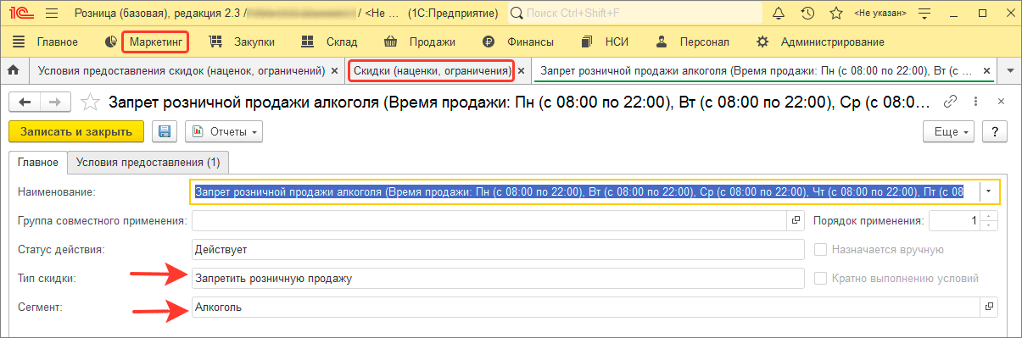
Task: Click the Сегмент field with Алкоголь
Action: click(586, 307)
